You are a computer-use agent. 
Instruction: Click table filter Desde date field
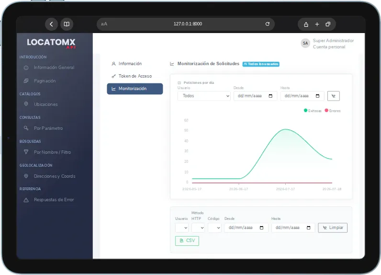pos(246,228)
